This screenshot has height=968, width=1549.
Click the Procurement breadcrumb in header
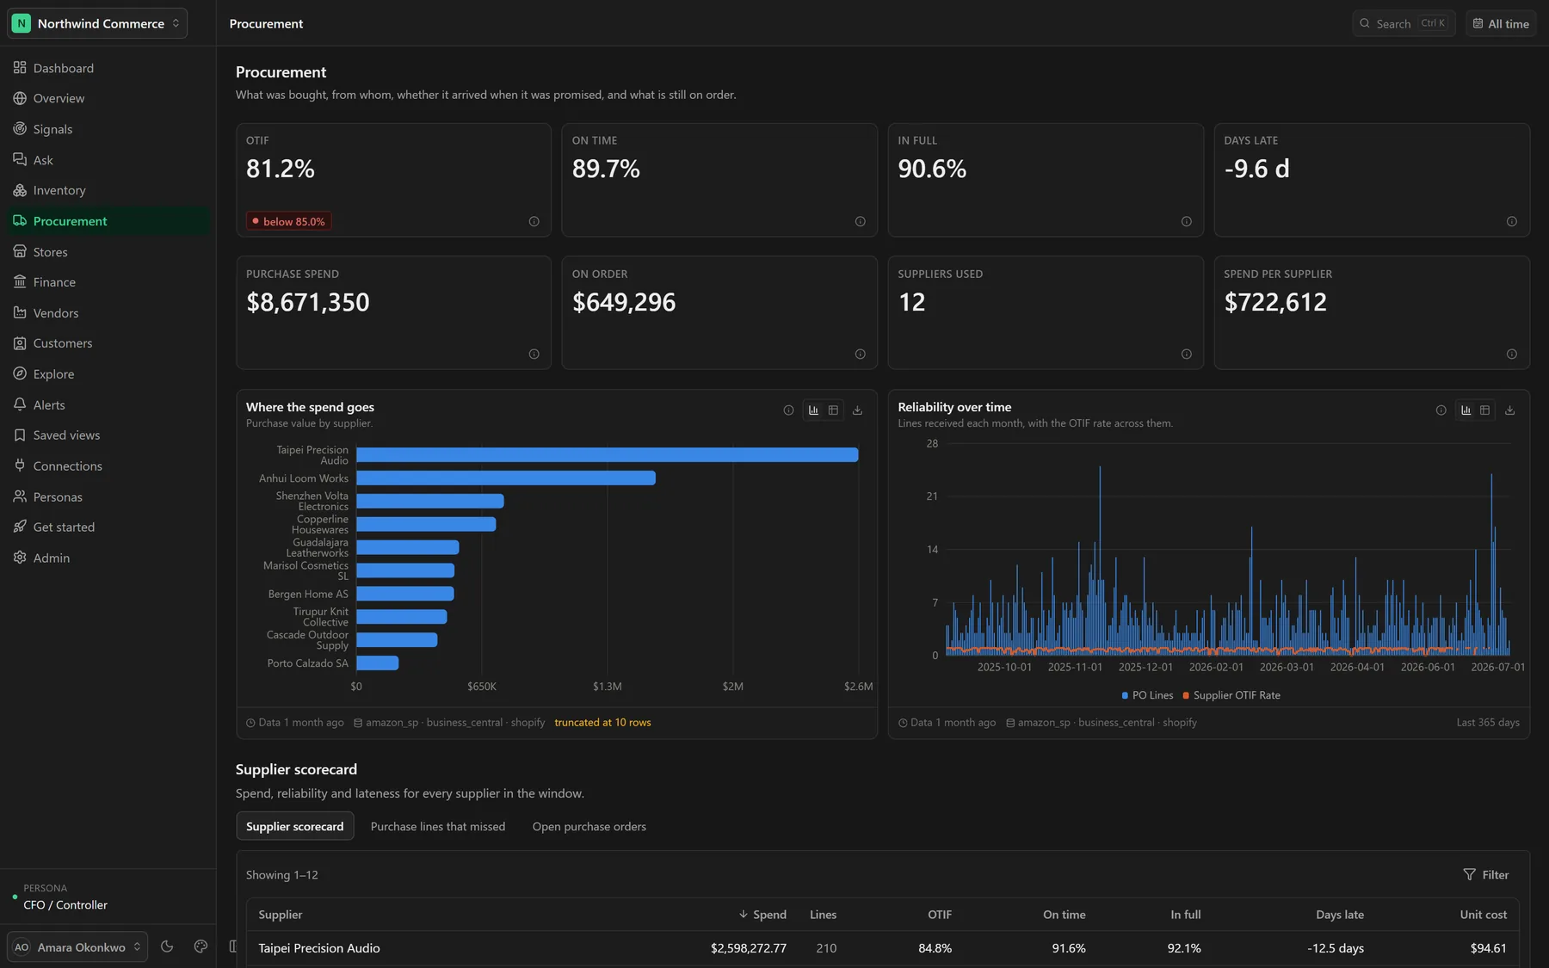point(266,24)
